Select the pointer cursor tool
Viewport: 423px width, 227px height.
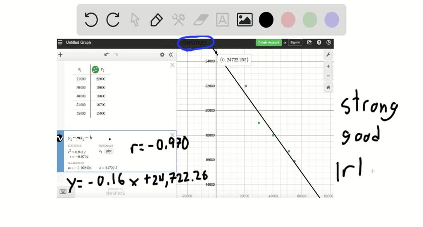tap(135, 20)
